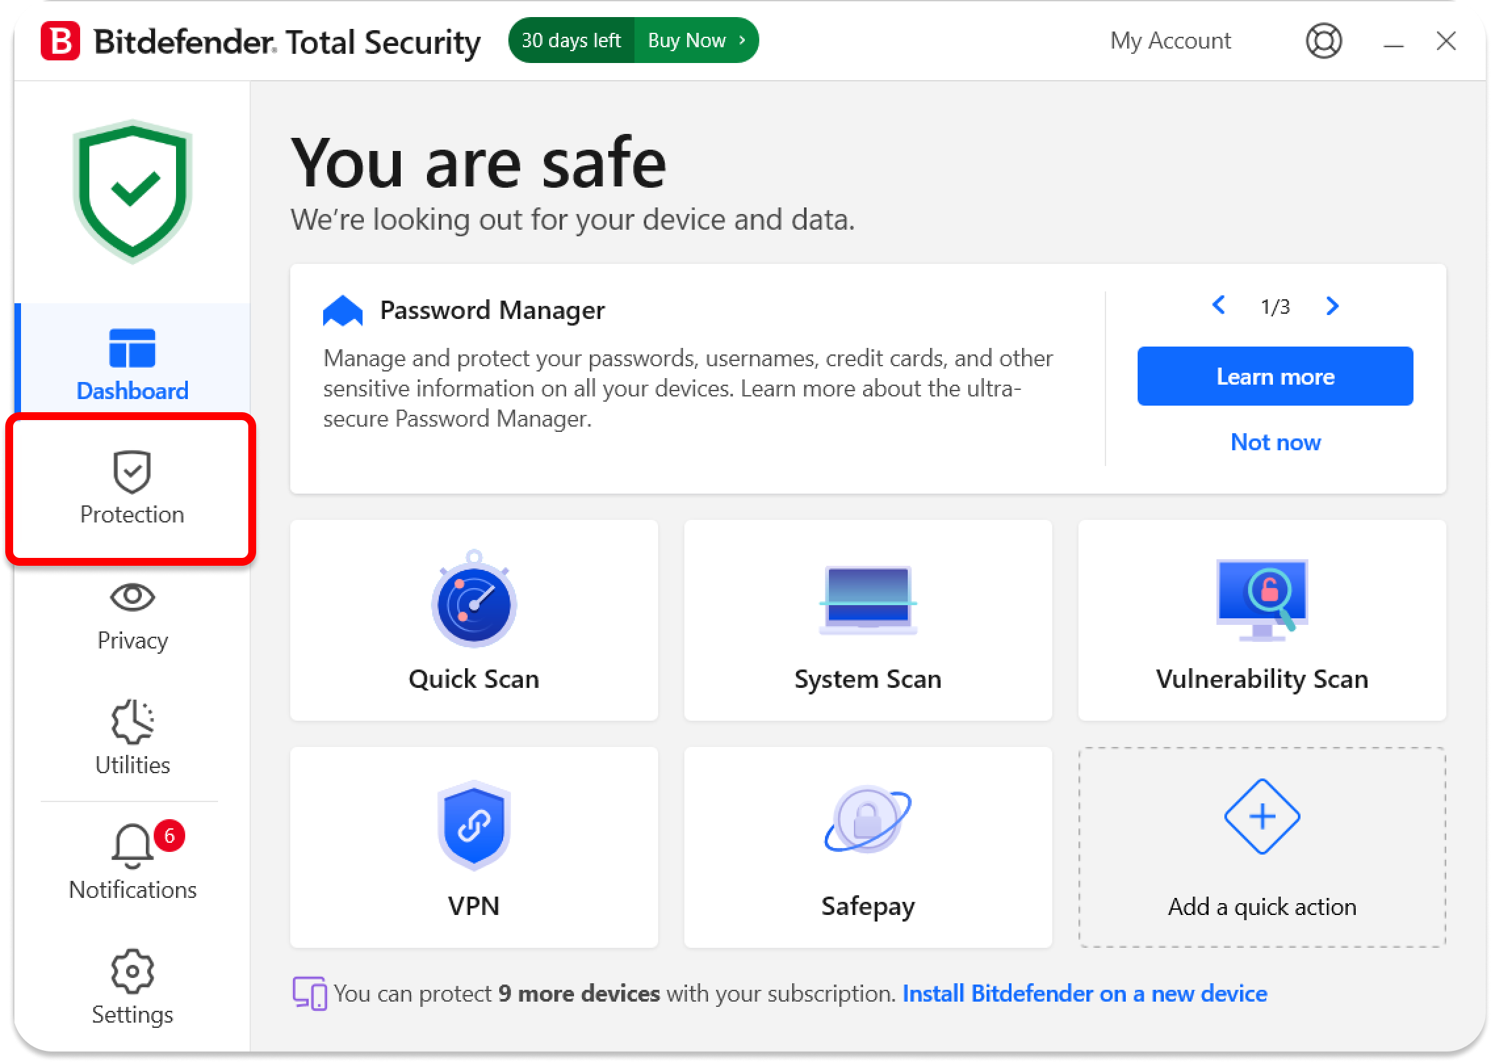The width and height of the screenshot is (1491, 1062).
Task: Open the Privacy eye icon section
Action: [132, 616]
